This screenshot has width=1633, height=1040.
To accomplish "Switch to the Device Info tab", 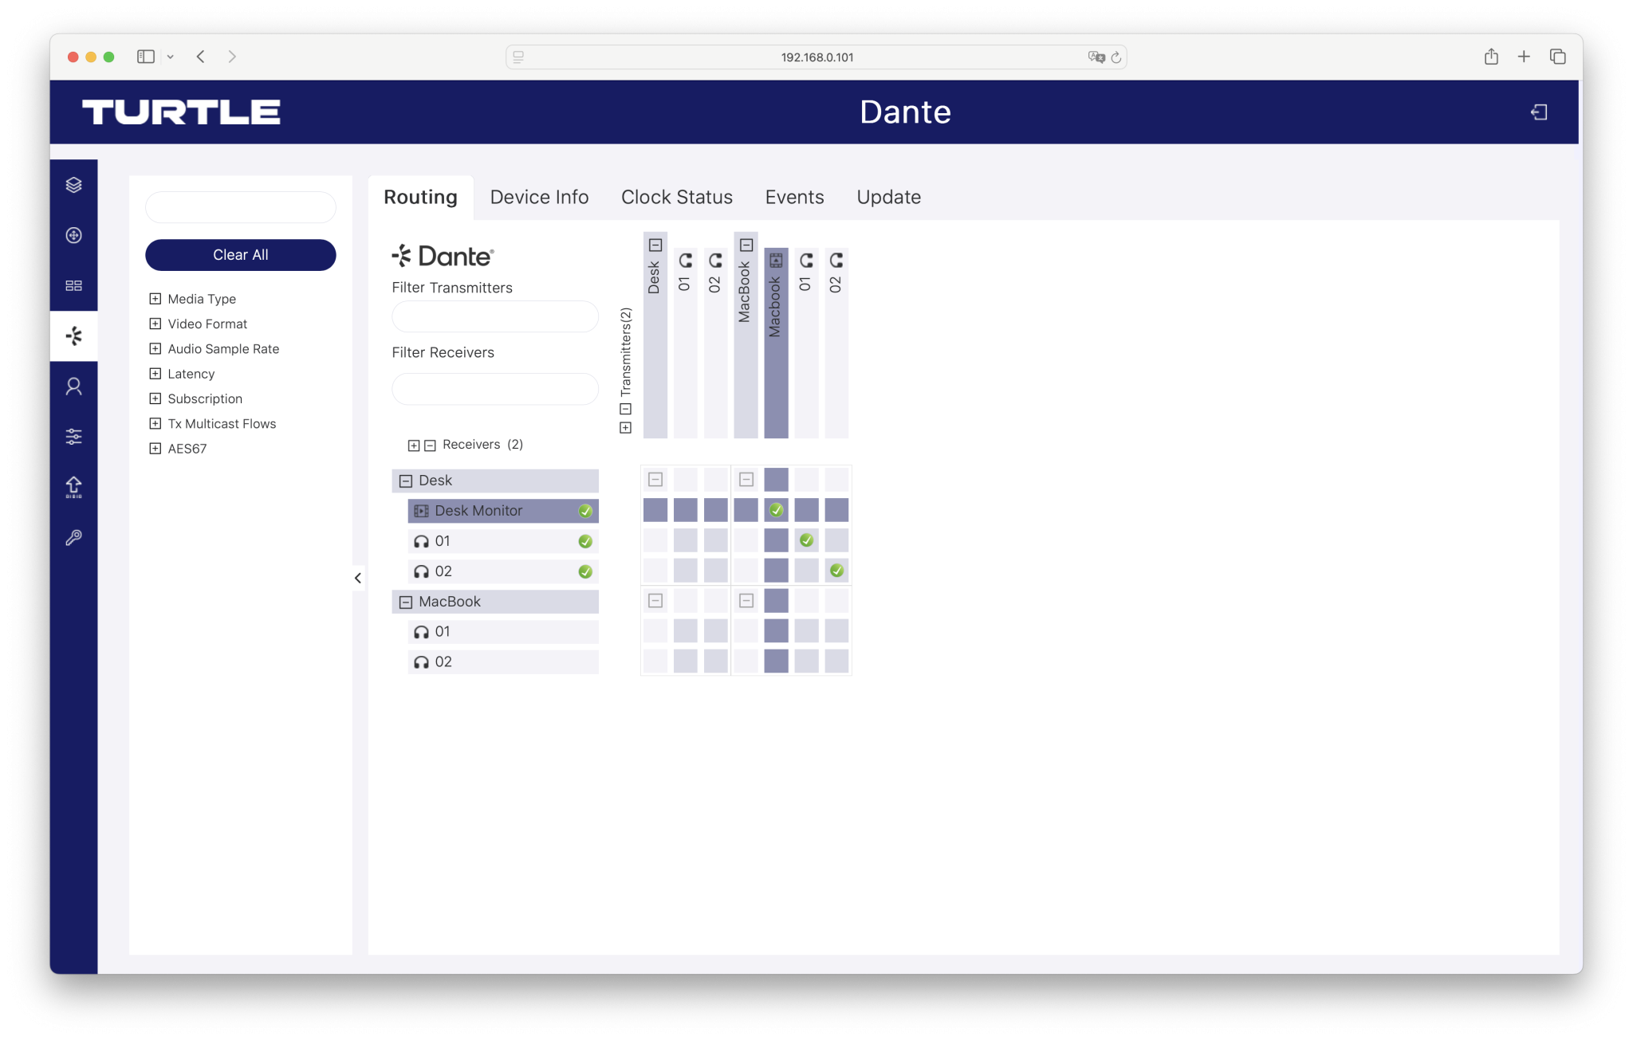I will pyautogui.click(x=539, y=197).
